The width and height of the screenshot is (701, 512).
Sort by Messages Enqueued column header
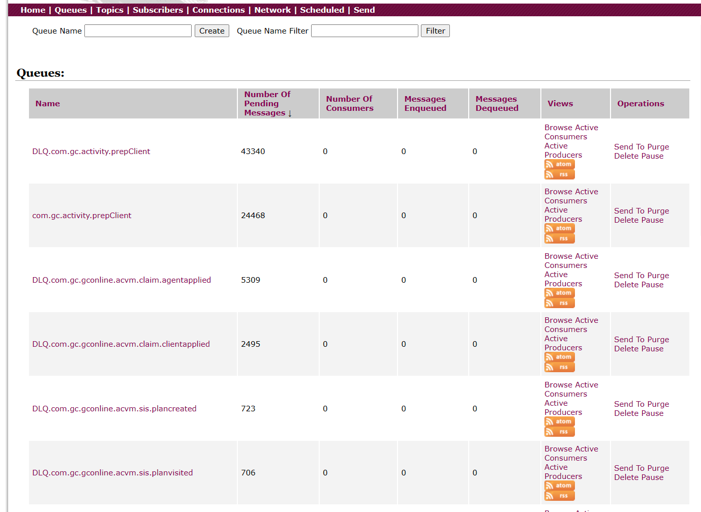point(425,104)
